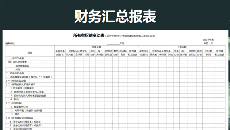Click 库存股 column under 上年金额

183,55
